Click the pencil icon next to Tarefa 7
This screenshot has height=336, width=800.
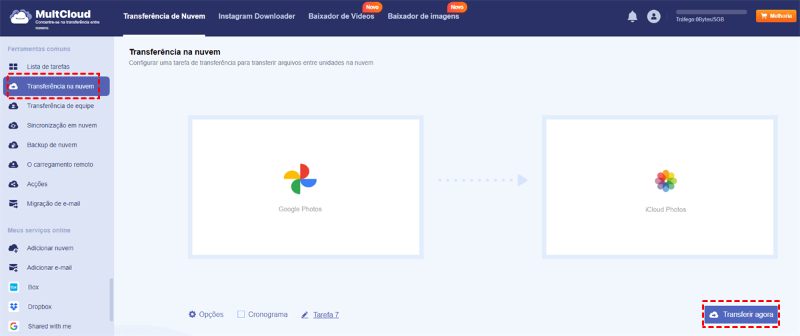point(305,314)
